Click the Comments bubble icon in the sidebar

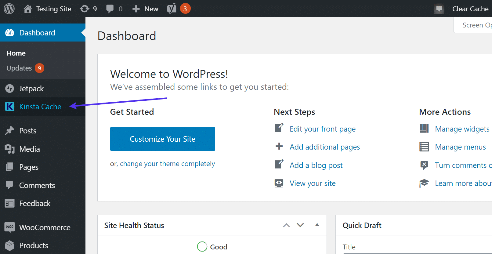tap(10, 185)
